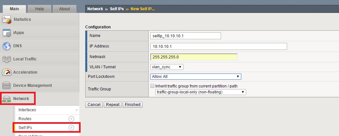Click the plus icon next to Self IPs
Screen dimensions: 339x136
tap(71, 127)
